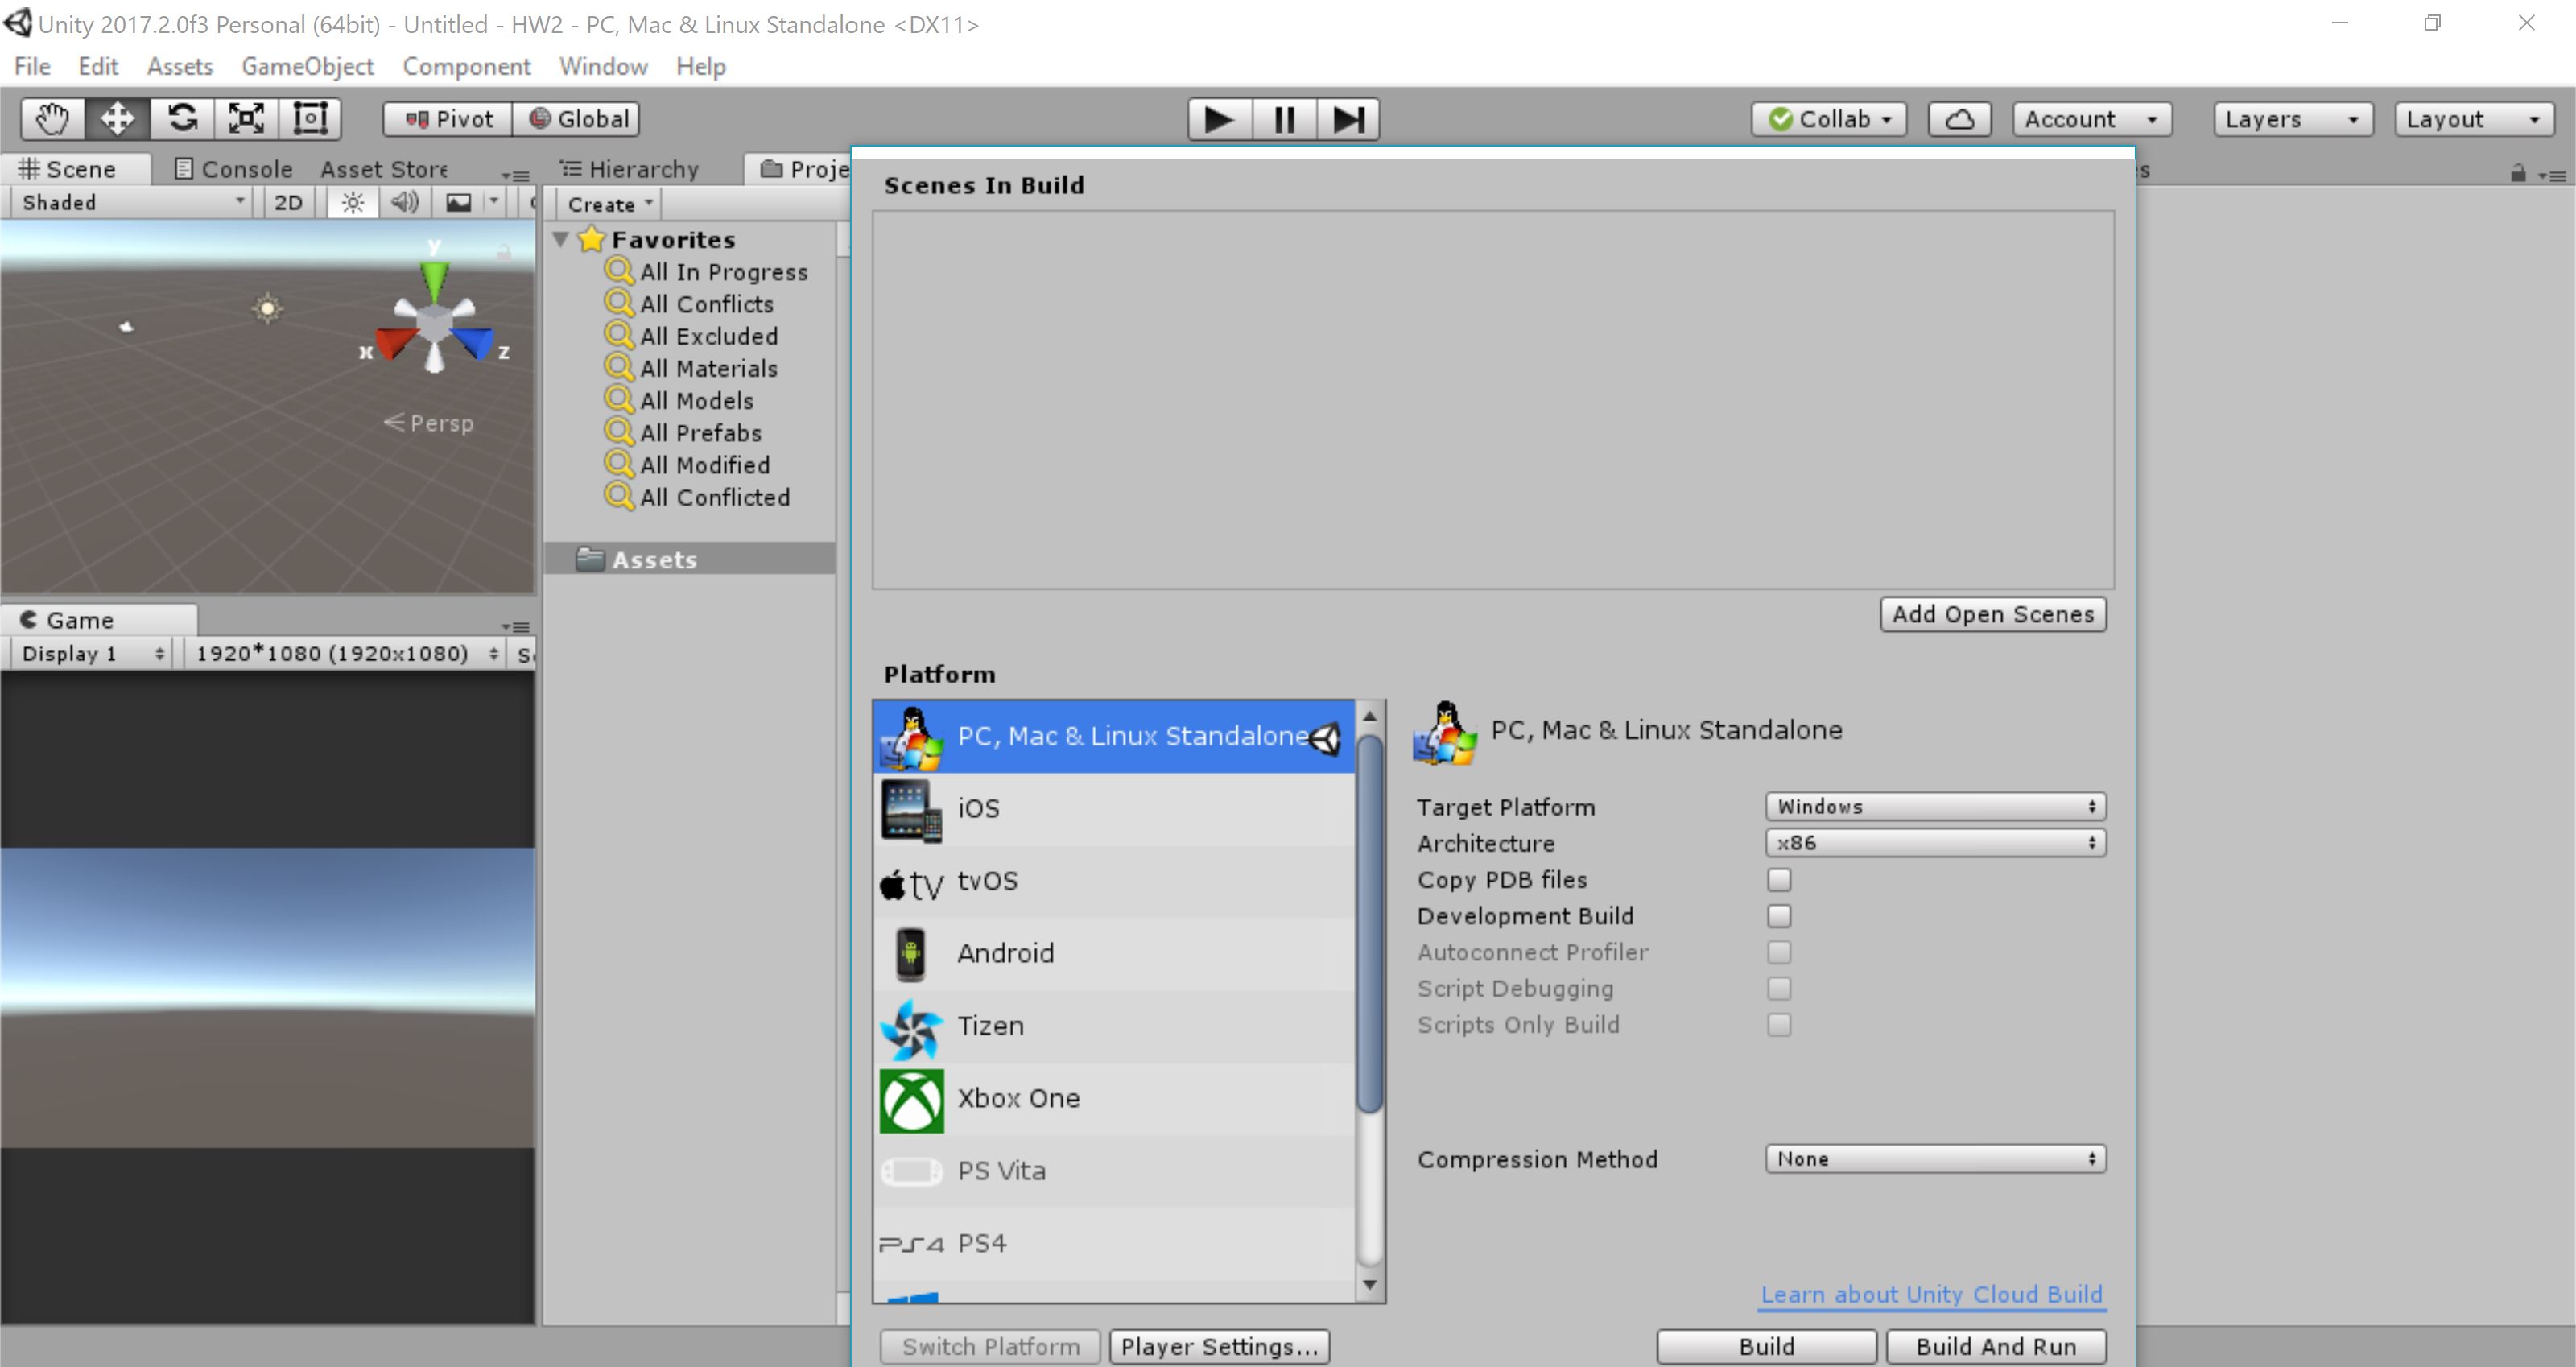The width and height of the screenshot is (2576, 1367).
Task: Select tvOS platform
Action: 1113,881
